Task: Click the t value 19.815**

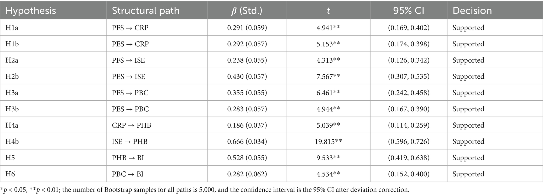Action: point(328,141)
